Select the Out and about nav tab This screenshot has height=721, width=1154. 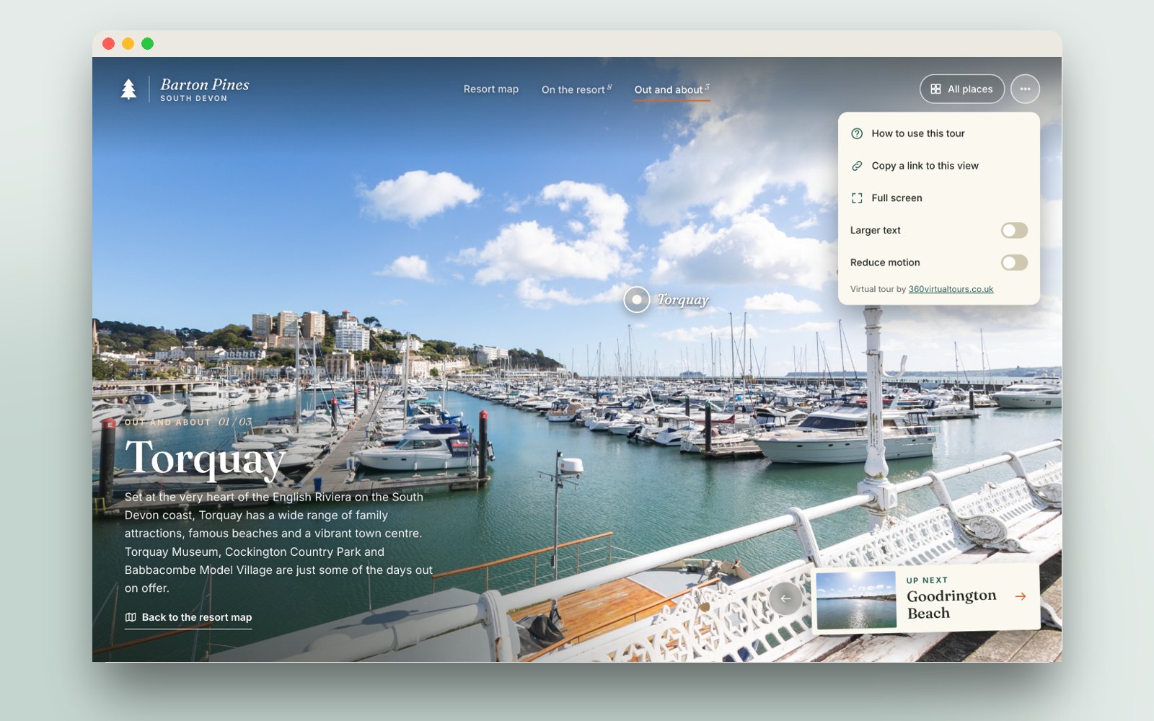671,89
